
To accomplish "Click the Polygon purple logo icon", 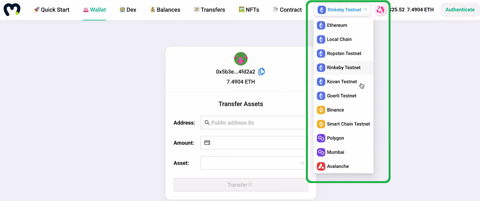I will 321,138.
